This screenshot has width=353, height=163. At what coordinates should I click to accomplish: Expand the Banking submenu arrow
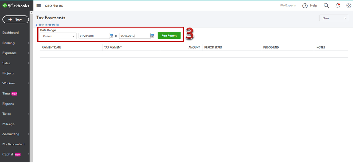pos(28,43)
